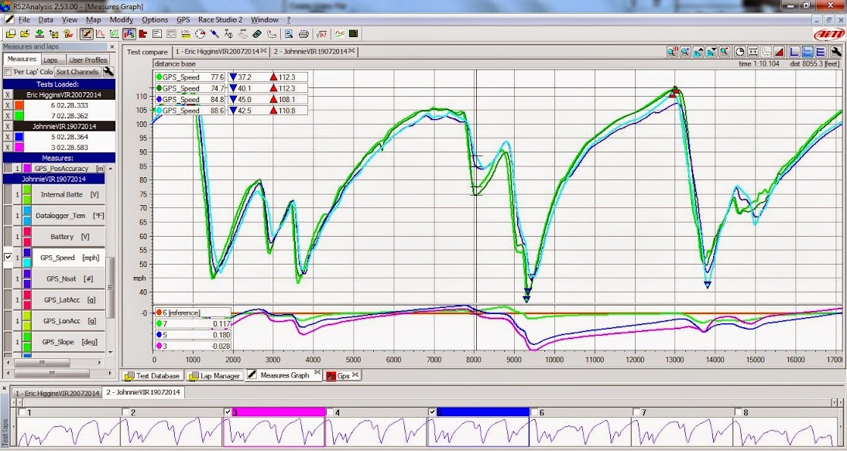Click blue color swatch of lap 5
Screen dimensions: 847x451
click(19, 137)
